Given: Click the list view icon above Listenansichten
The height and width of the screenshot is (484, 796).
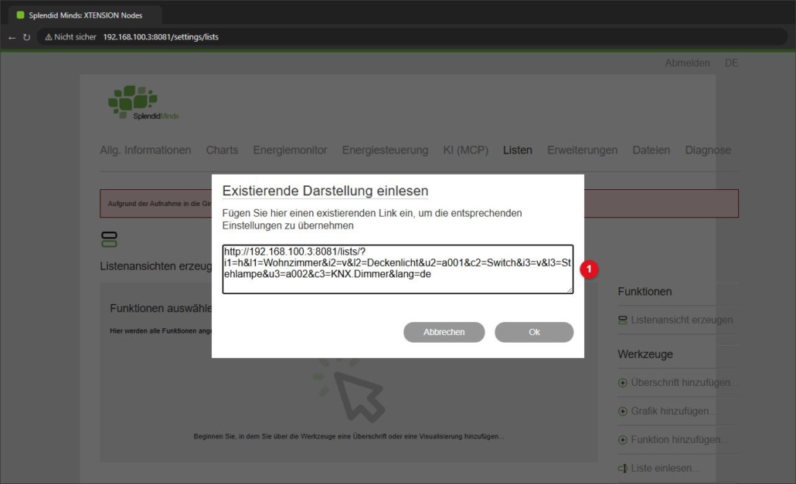Looking at the screenshot, I should 109,239.
